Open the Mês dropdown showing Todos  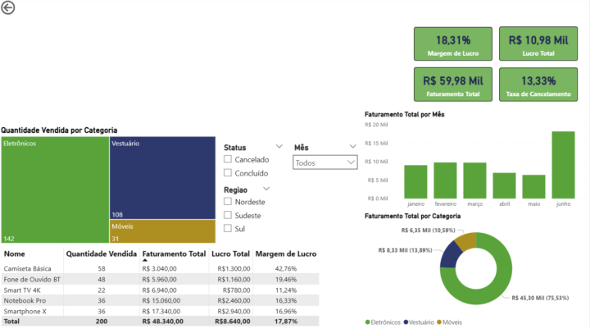point(325,162)
